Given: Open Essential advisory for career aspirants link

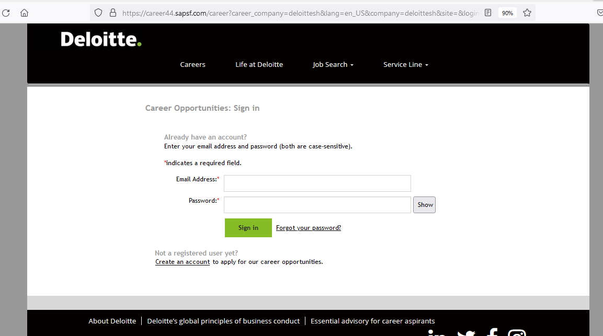Looking at the screenshot, I should click(x=373, y=321).
